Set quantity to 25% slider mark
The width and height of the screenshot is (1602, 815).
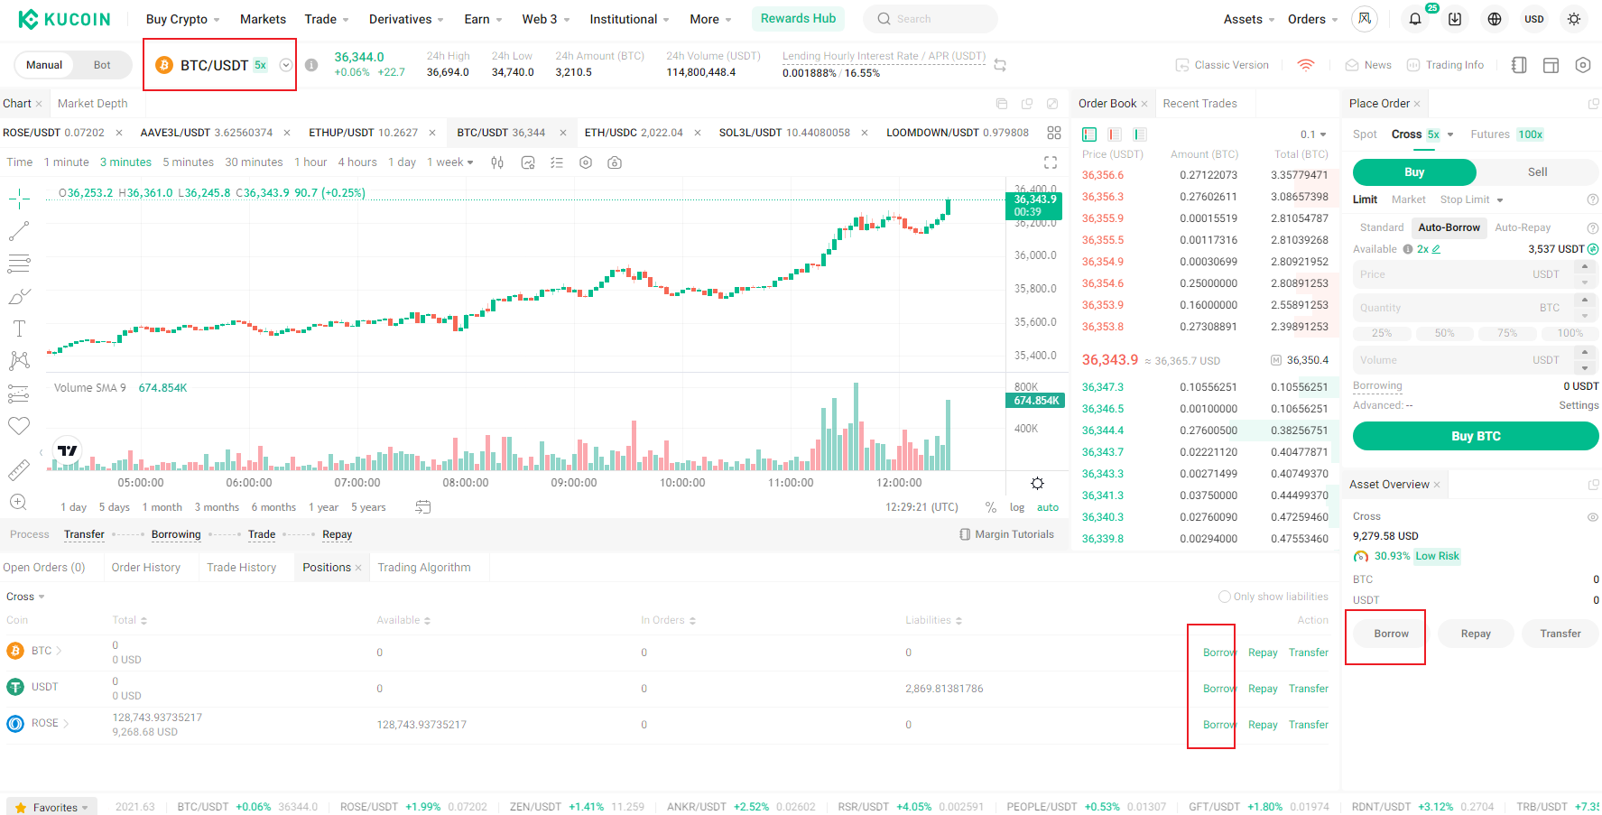pyautogui.click(x=1382, y=333)
